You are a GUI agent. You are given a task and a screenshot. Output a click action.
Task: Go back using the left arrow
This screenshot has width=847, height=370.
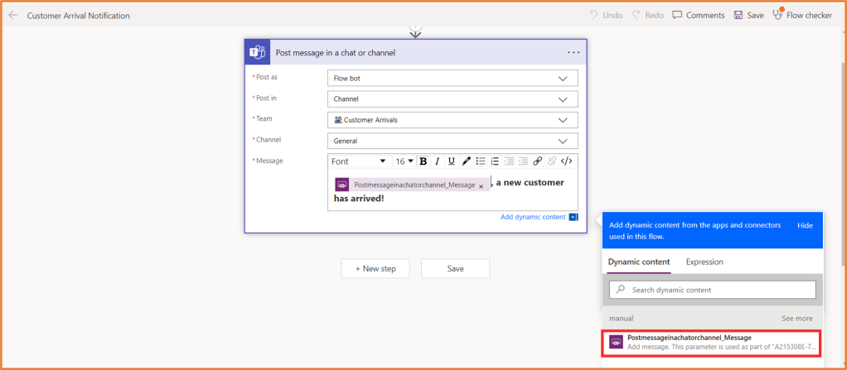(13, 15)
